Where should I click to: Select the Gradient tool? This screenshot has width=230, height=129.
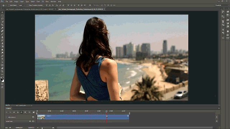coord(2,47)
